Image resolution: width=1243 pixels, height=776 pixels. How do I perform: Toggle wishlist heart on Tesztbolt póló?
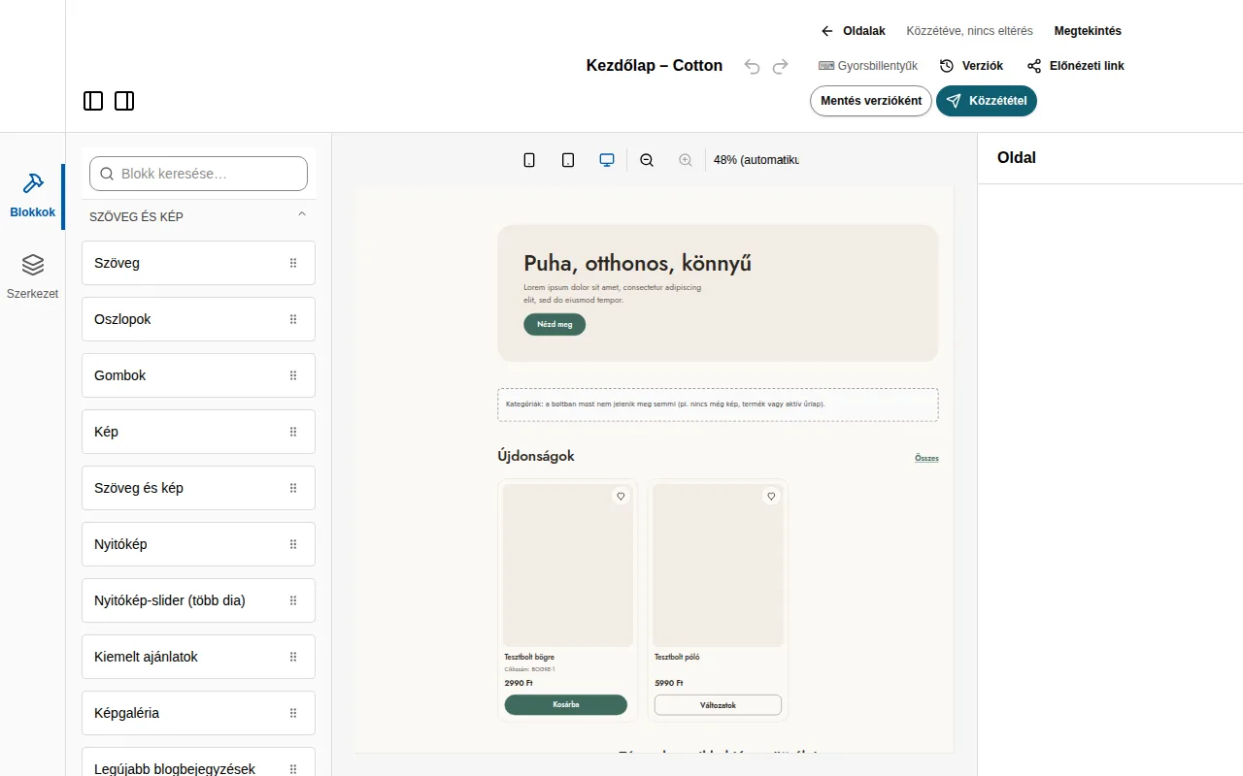pyautogui.click(x=771, y=497)
